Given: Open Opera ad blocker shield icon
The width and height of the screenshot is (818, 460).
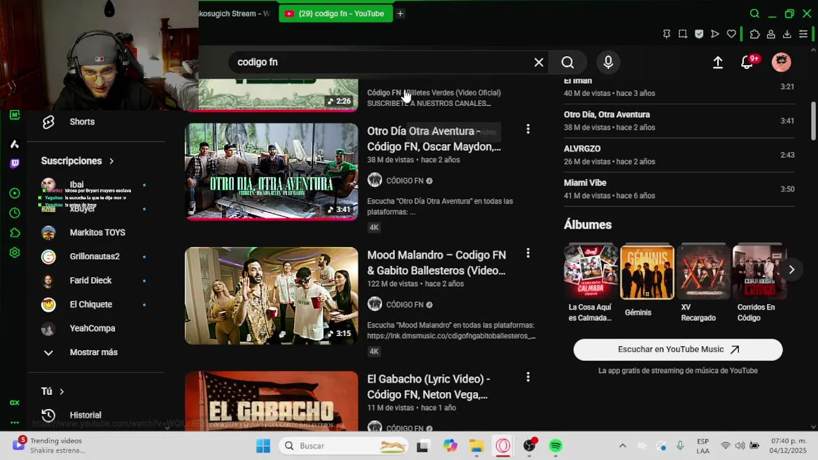Looking at the screenshot, I should pos(699,34).
